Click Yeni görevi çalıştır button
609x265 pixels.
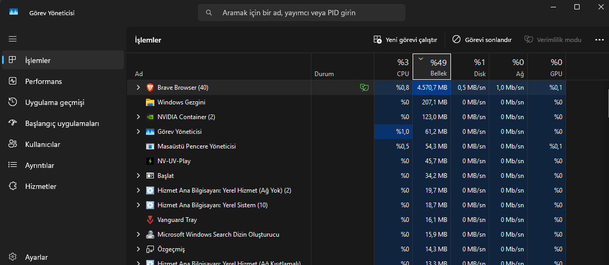pyautogui.click(x=405, y=39)
